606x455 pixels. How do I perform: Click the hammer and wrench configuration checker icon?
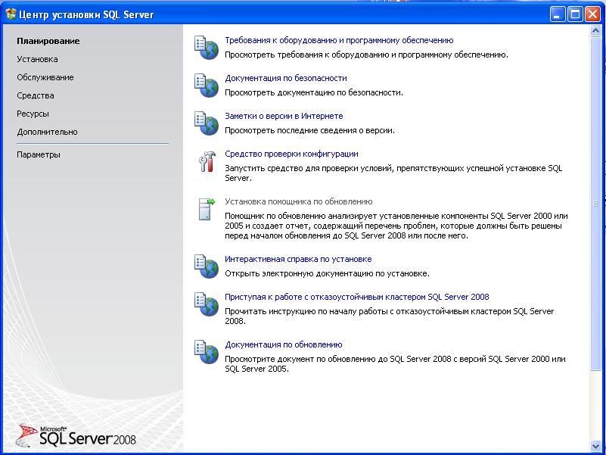point(207,161)
